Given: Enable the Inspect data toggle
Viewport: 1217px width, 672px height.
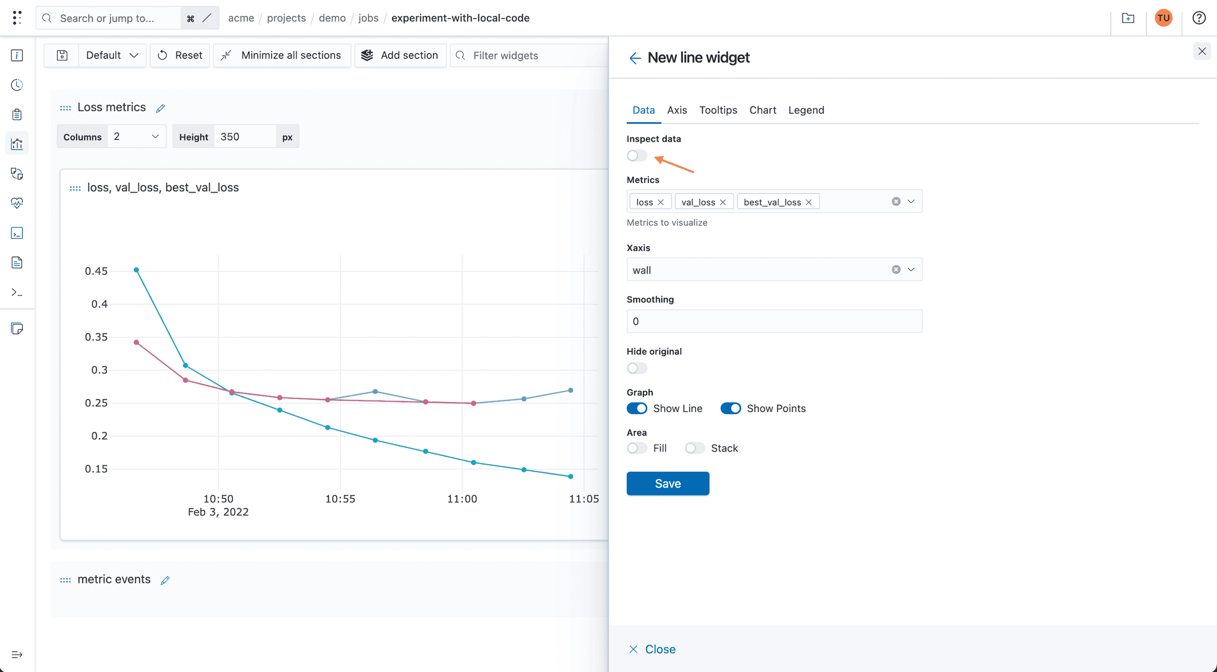Looking at the screenshot, I should (637, 156).
